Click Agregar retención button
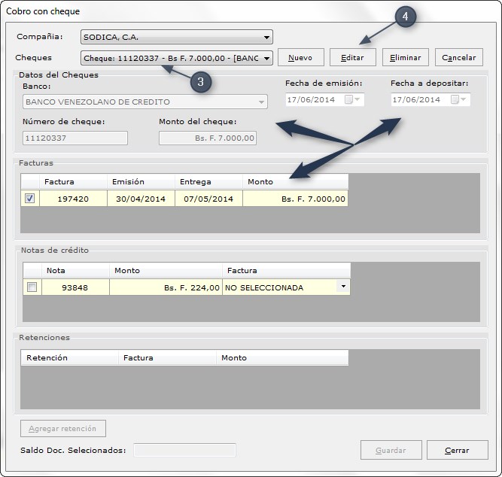502x477 pixels. click(x=63, y=428)
